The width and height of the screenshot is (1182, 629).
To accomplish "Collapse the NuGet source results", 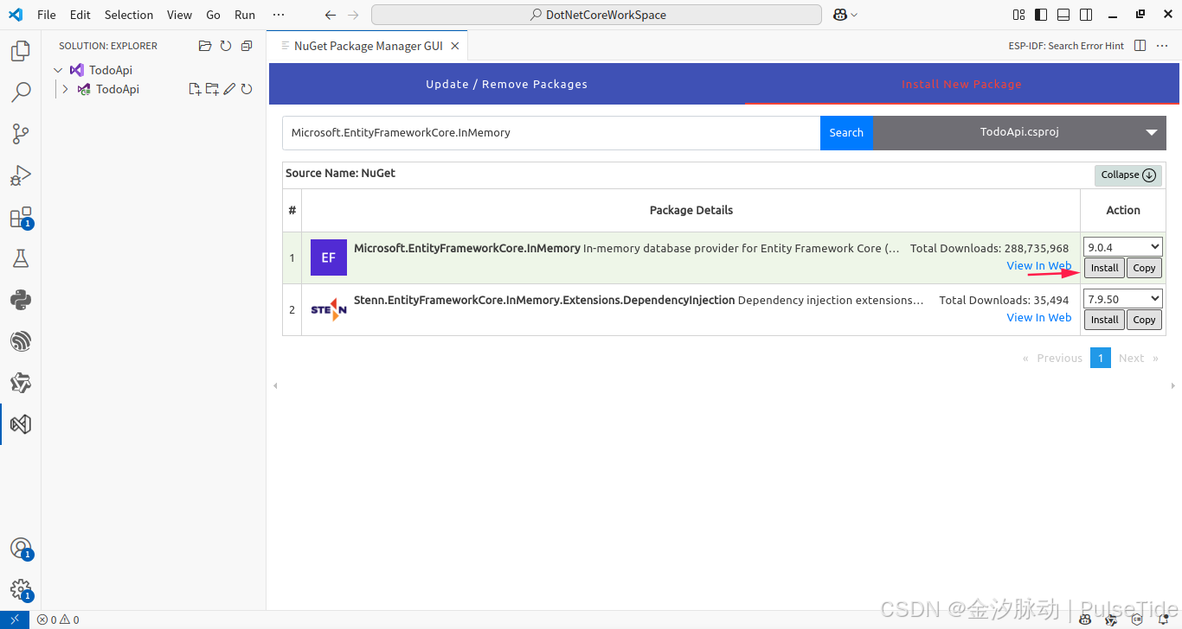I will tap(1128, 175).
